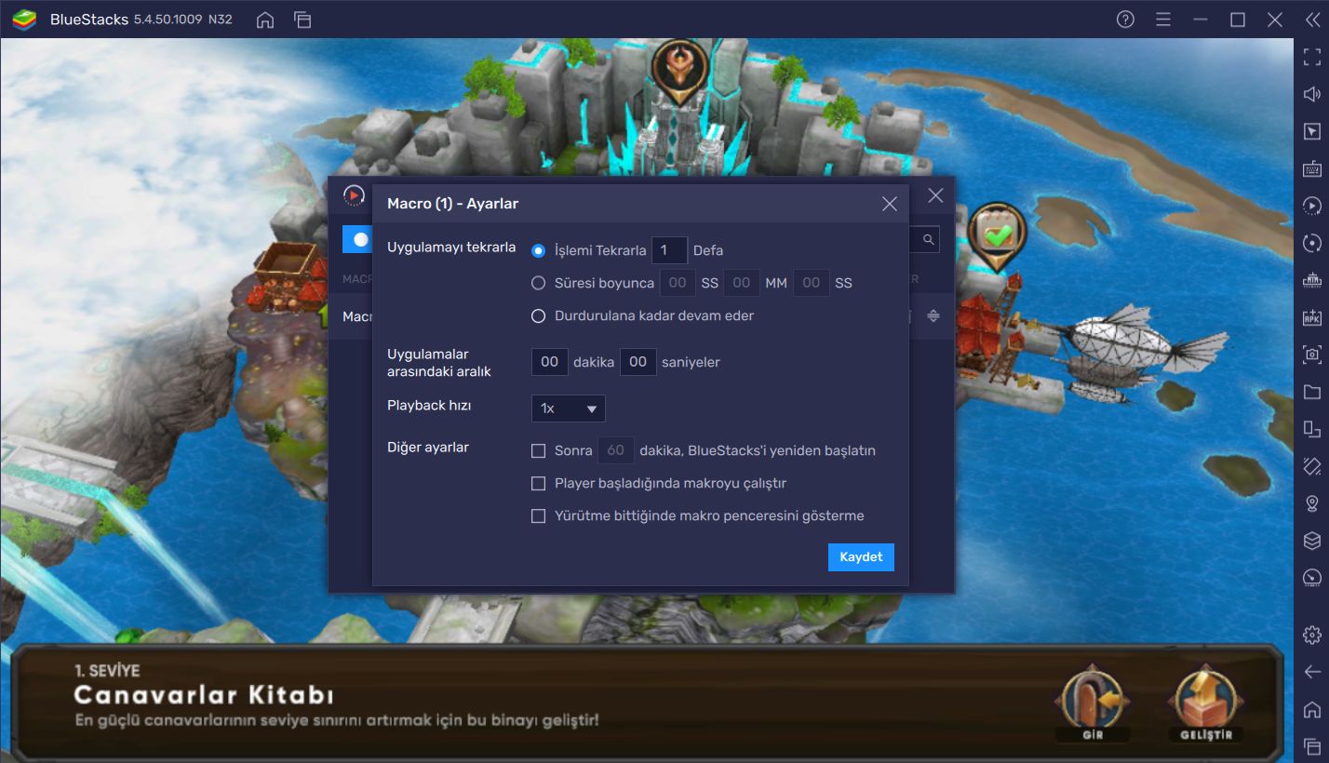Open the speedometer performance icon in the sidebar
1329x763 pixels.
(x=1312, y=578)
